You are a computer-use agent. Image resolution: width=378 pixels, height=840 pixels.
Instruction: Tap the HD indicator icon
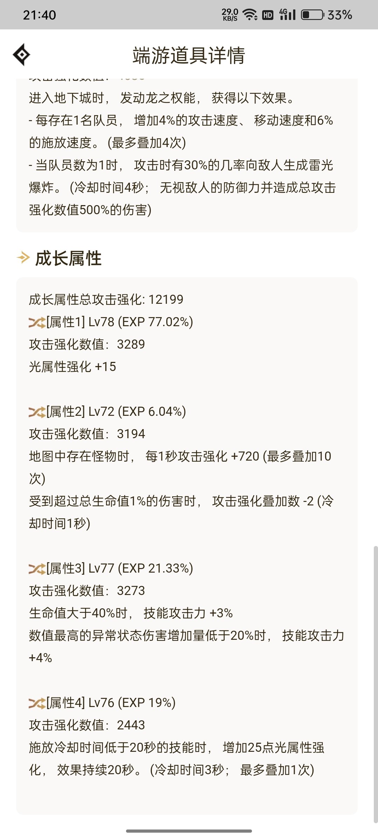click(x=268, y=15)
